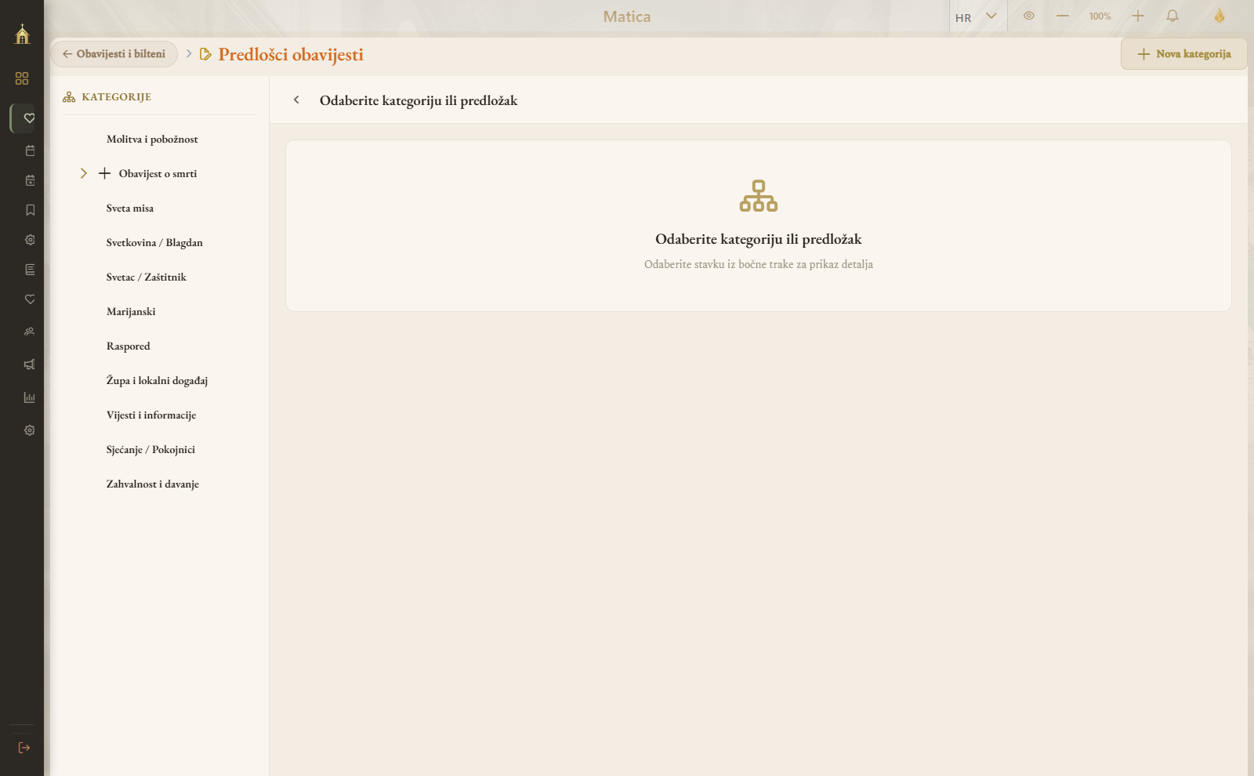Open the megaphone announcements icon

(x=30, y=364)
